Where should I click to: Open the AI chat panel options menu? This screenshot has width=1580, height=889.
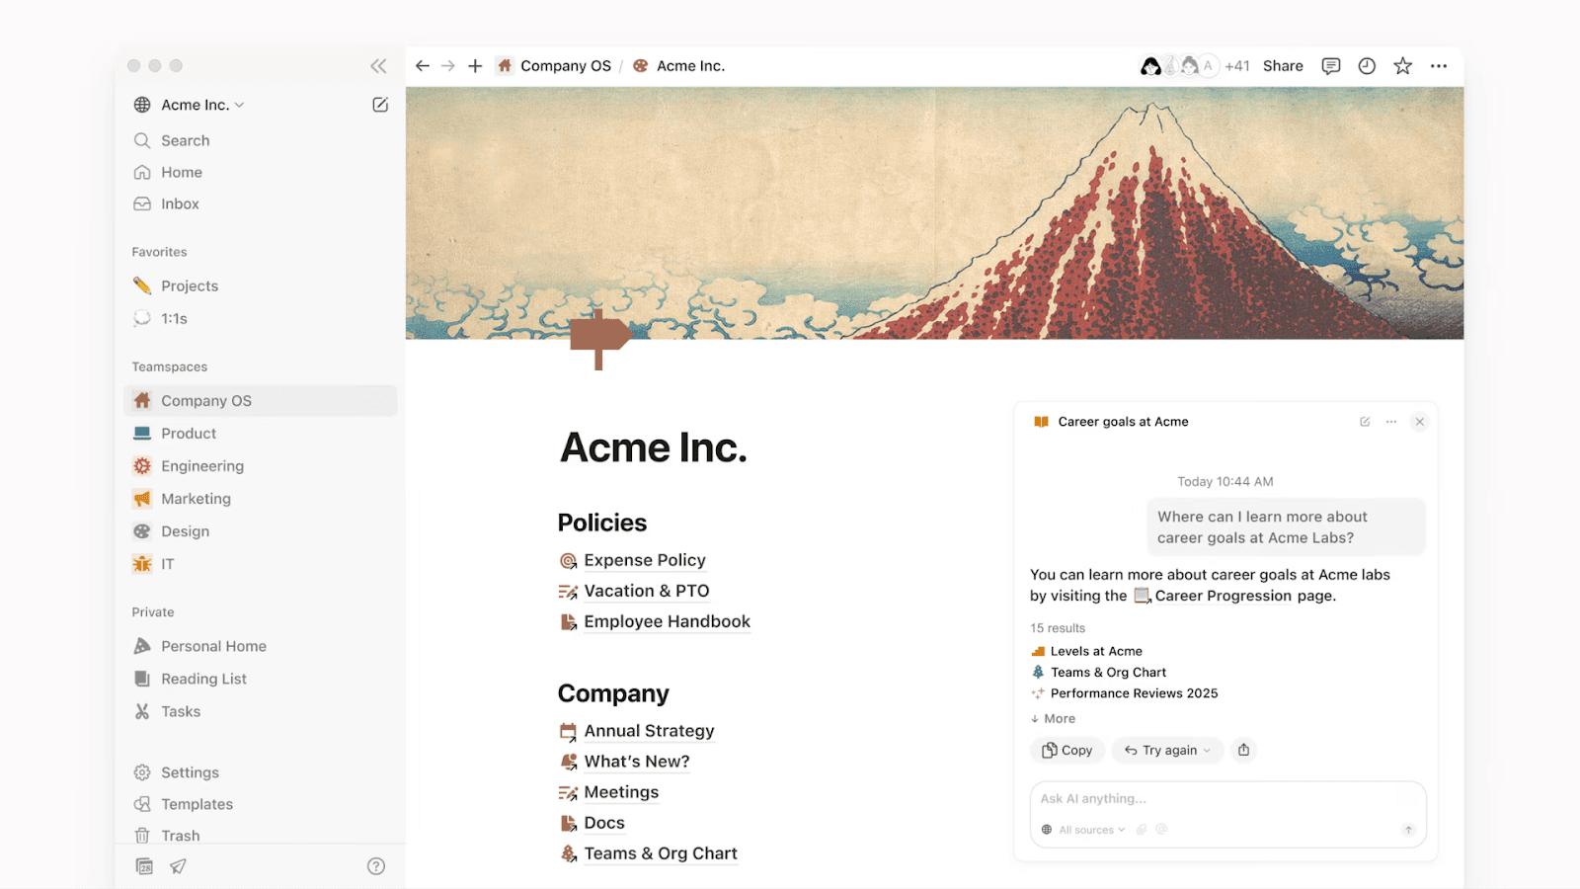click(1391, 422)
